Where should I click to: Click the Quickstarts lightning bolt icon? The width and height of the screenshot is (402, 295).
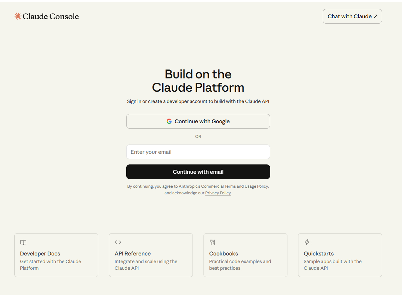307,242
